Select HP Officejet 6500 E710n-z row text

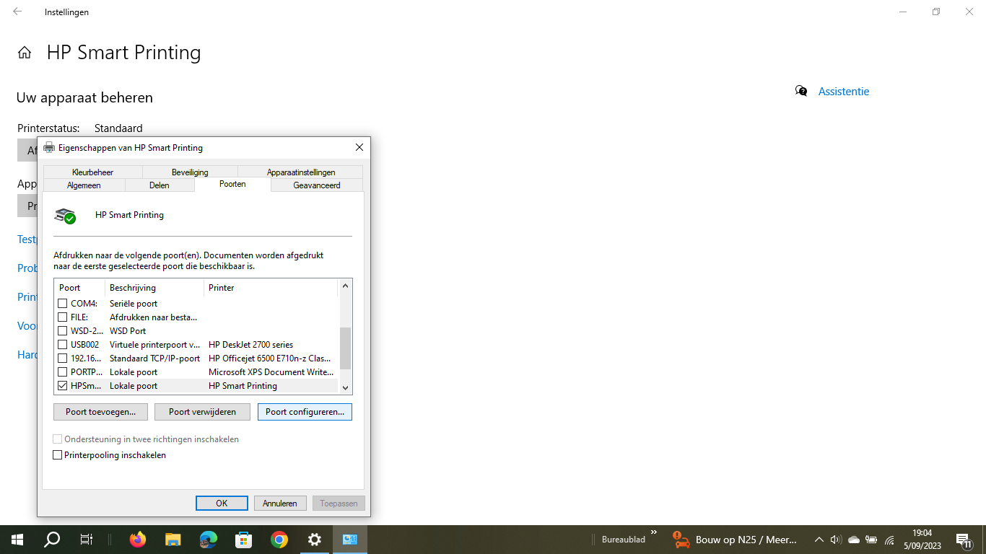270,359
